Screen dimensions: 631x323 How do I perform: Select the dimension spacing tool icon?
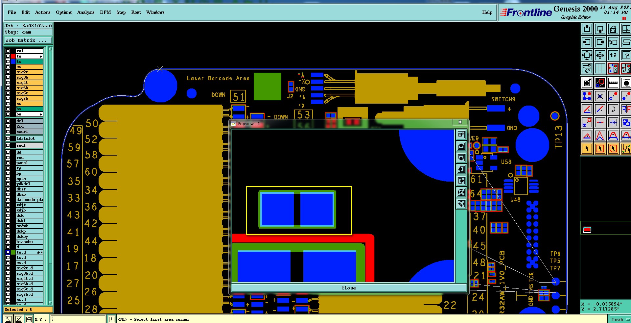613,122
